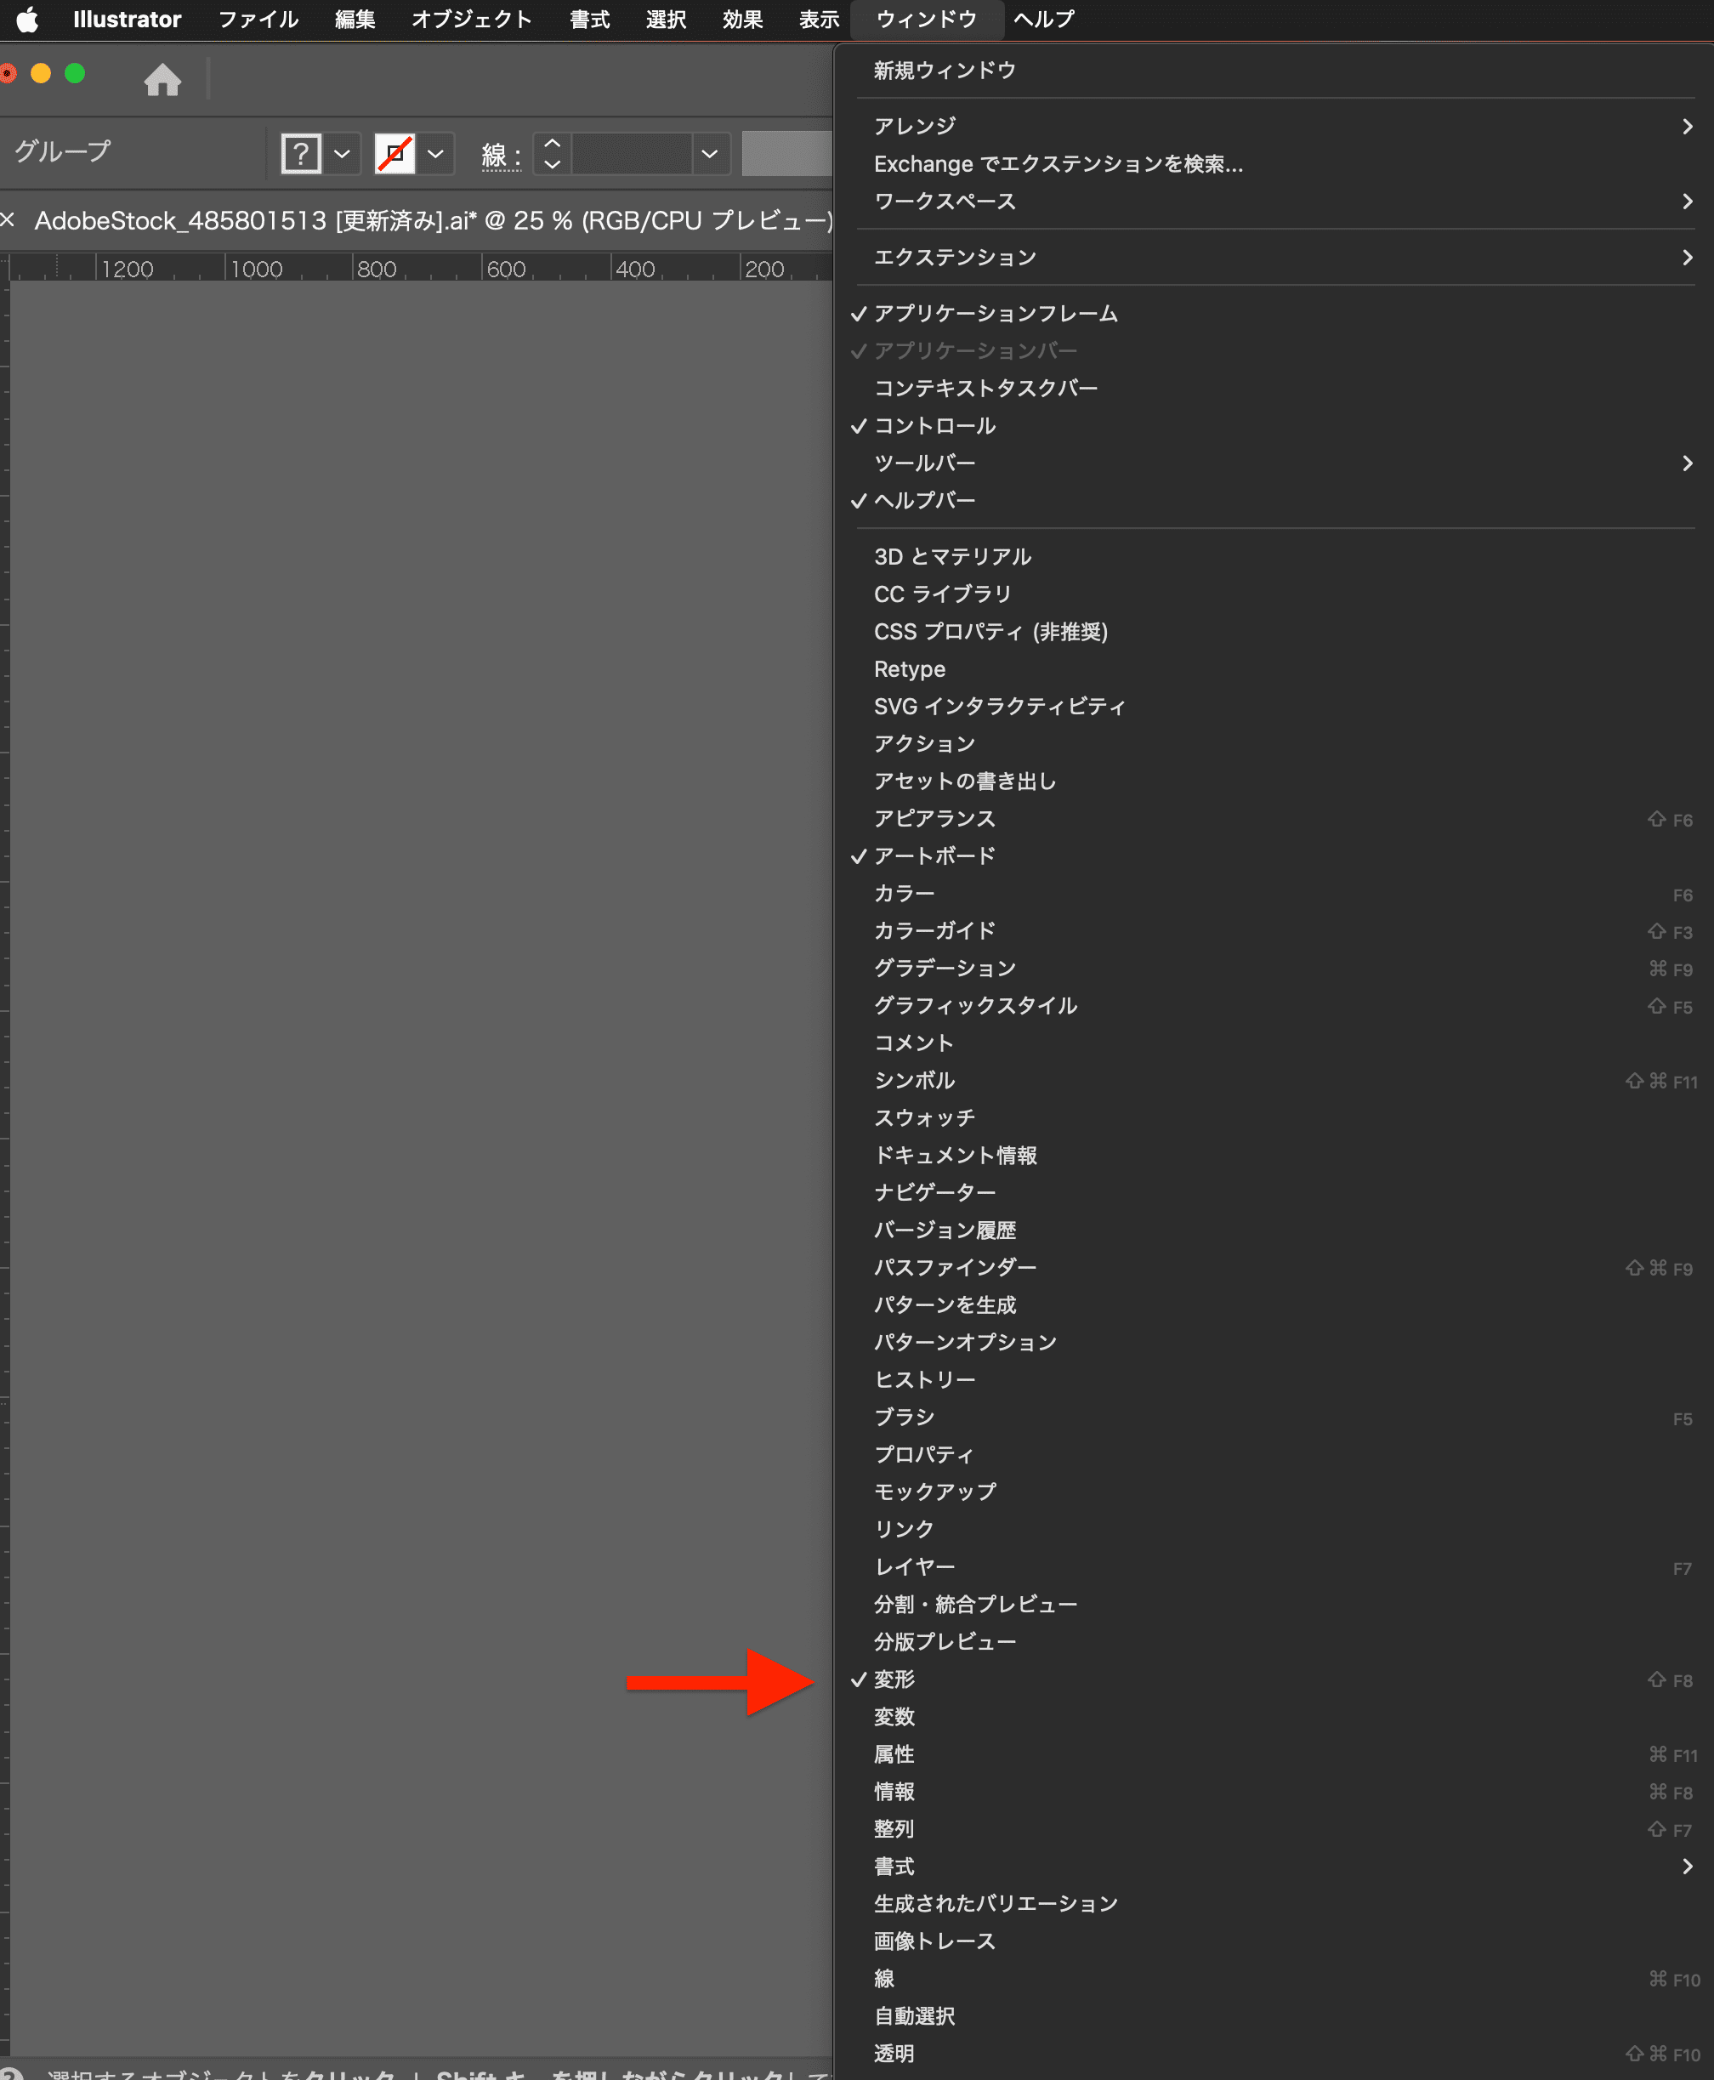Click the オブジェクト menu bar item

click(471, 20)
